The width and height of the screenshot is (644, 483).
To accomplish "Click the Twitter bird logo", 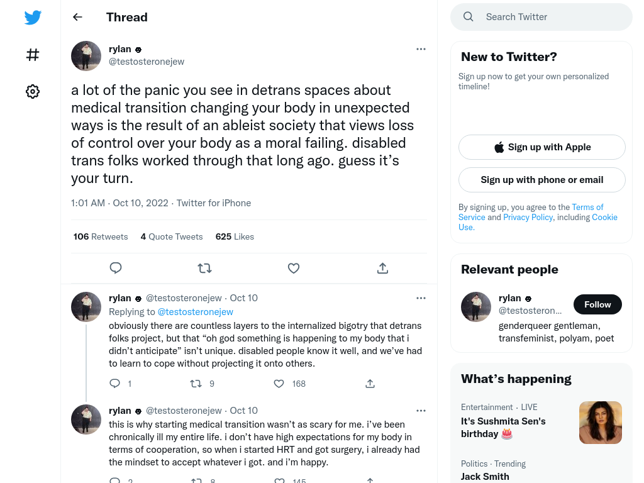I will pyautogui.click(x=33, y=17).
